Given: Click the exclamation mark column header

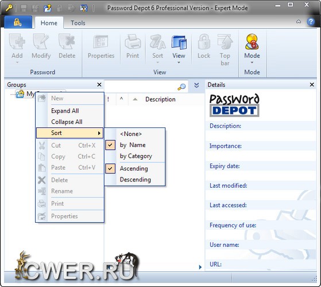Looking at the screenshot, I should click(x=108, y=99).
